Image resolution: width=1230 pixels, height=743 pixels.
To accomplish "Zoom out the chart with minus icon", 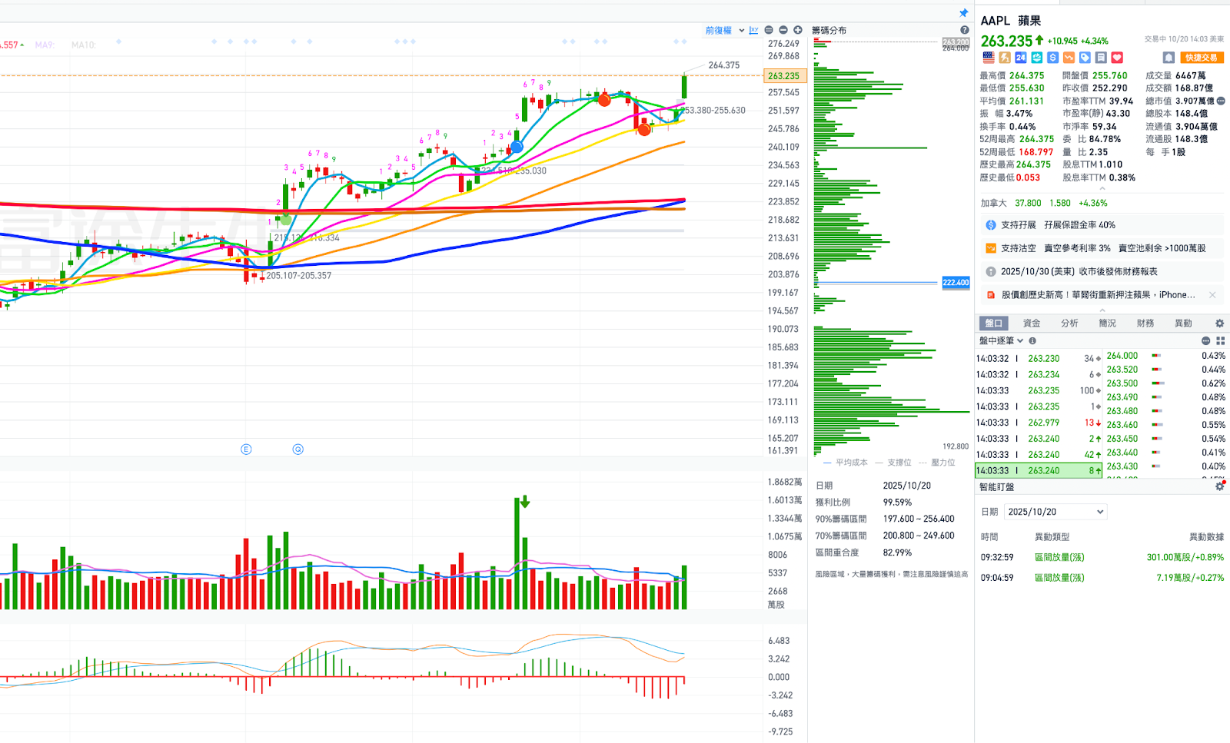I will tap(783, 31).
